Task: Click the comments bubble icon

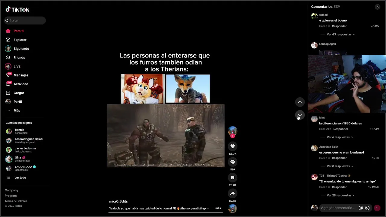Action: tap(233, 162)
